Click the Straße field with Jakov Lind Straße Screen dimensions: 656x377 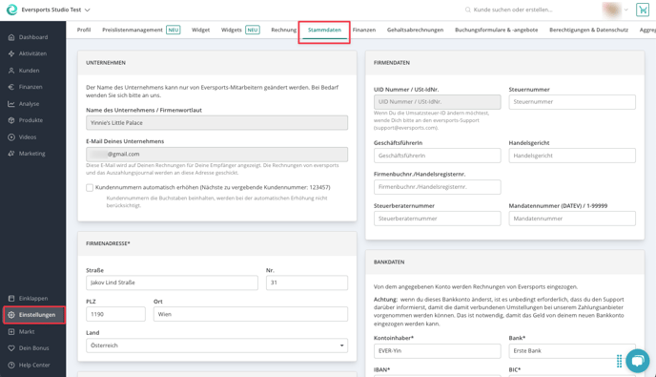click(172, 283)
